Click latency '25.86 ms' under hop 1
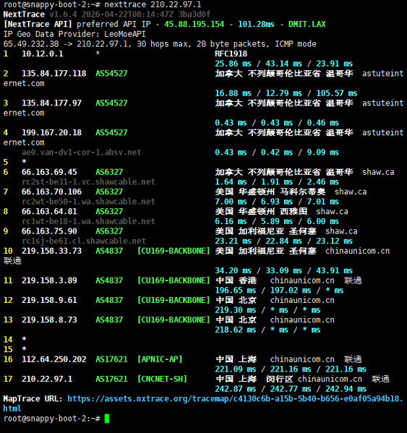 [234, 64]
